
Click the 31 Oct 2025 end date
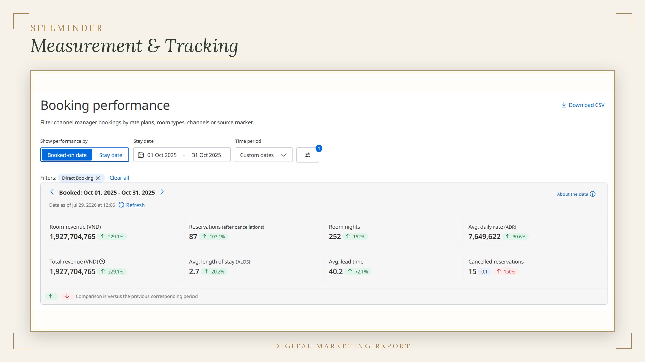206,155
